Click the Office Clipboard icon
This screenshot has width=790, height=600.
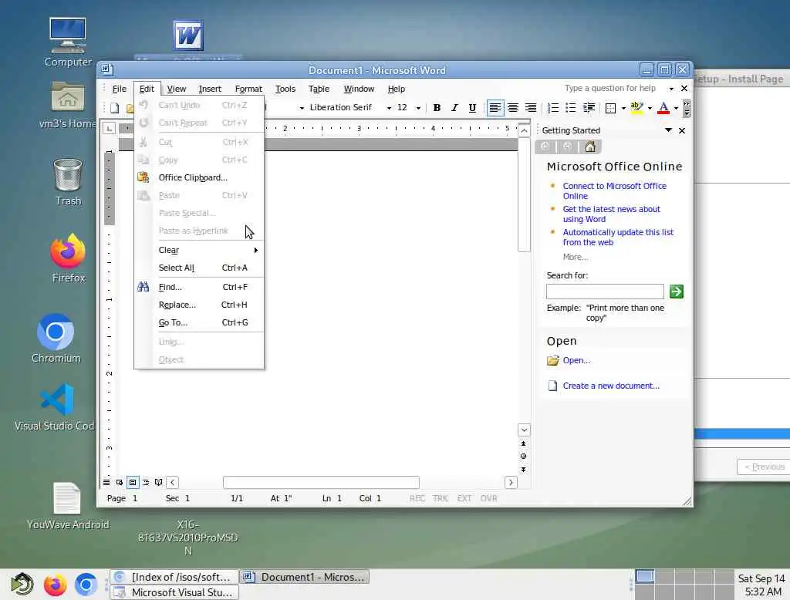click(143, 177)
